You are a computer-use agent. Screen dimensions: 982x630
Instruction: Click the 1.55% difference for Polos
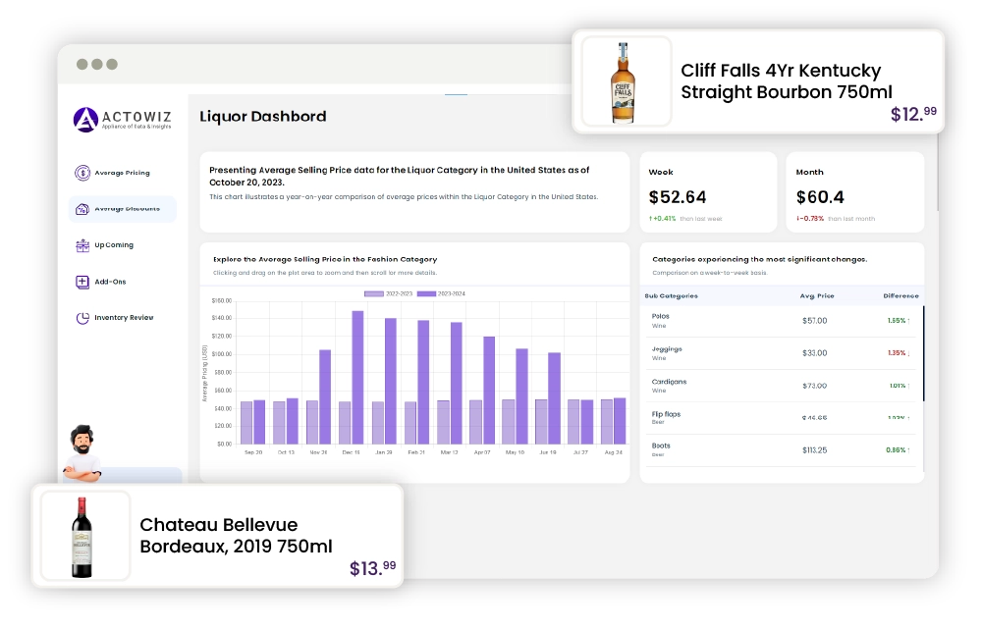click(899, 321)
